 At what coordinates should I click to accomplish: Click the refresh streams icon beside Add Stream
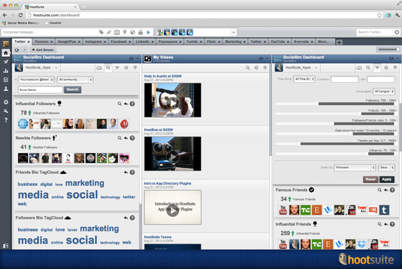coord(17,50)
